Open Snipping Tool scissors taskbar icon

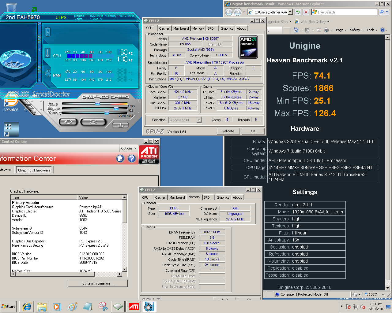[x=103, y=307]
